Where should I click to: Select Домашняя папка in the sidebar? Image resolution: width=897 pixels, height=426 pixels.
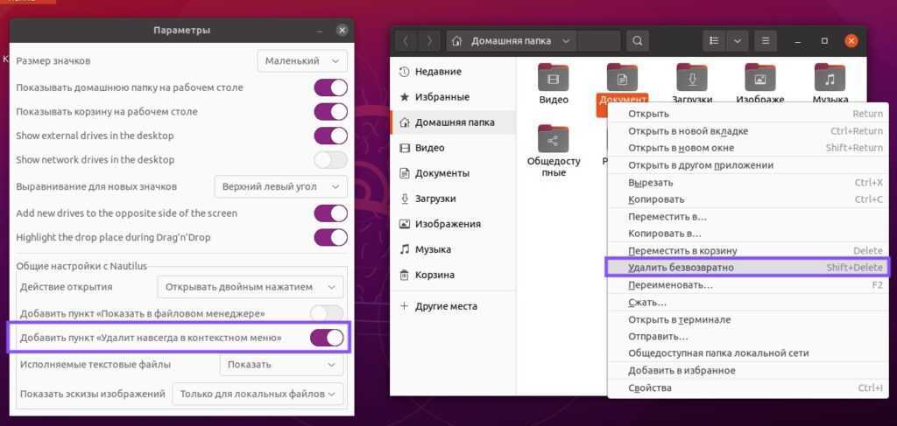(453, 122)
